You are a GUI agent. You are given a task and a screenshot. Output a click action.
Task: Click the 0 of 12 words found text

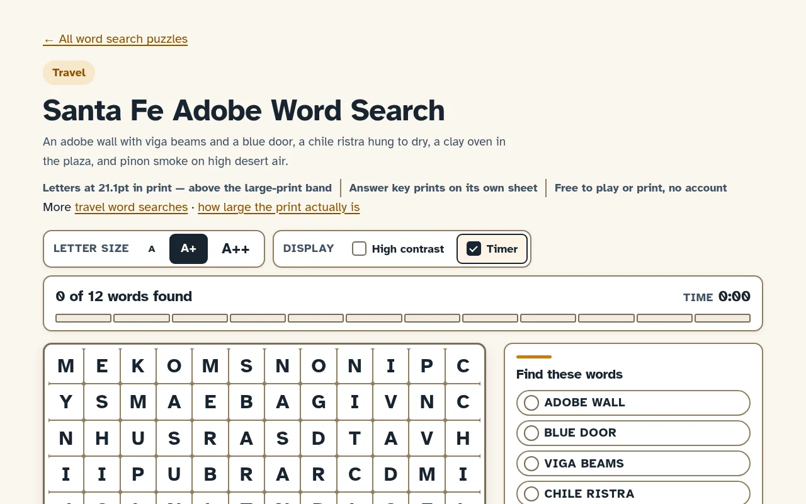click(x=124, y=296)
